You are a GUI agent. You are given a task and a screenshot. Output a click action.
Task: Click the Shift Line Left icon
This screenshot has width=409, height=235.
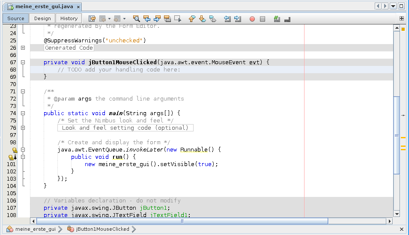click(x=227, y=19)
